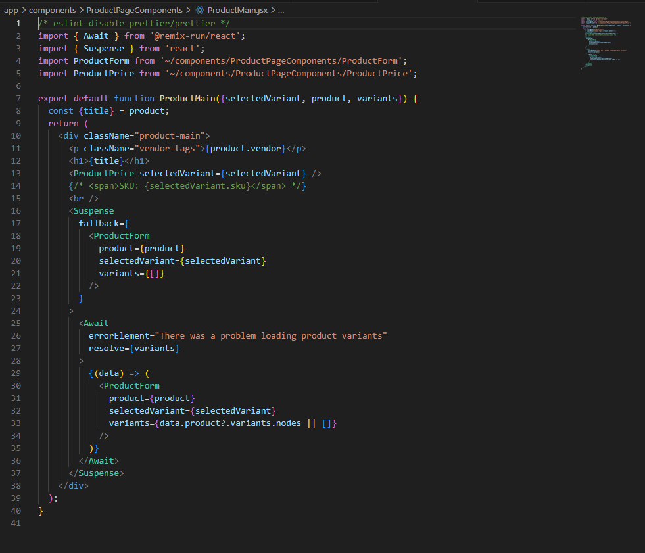Click the ProductPrice import path string
This screenshot has width=645, height=553.
tap(289, 73)
